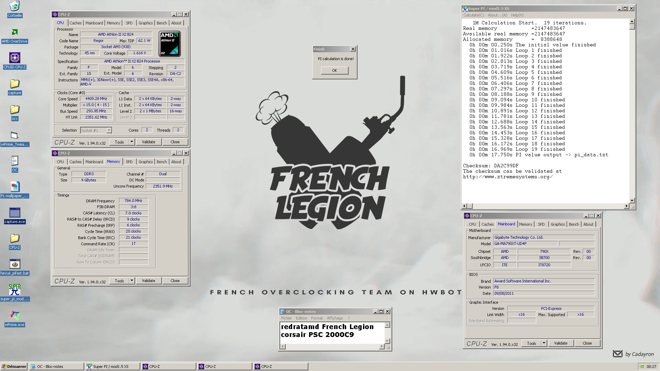
Task: Open About tab in Memory CPU-Z window
Action: click(x=176, y=162)
